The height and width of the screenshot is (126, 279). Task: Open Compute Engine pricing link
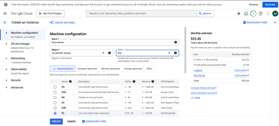[204, 88]
